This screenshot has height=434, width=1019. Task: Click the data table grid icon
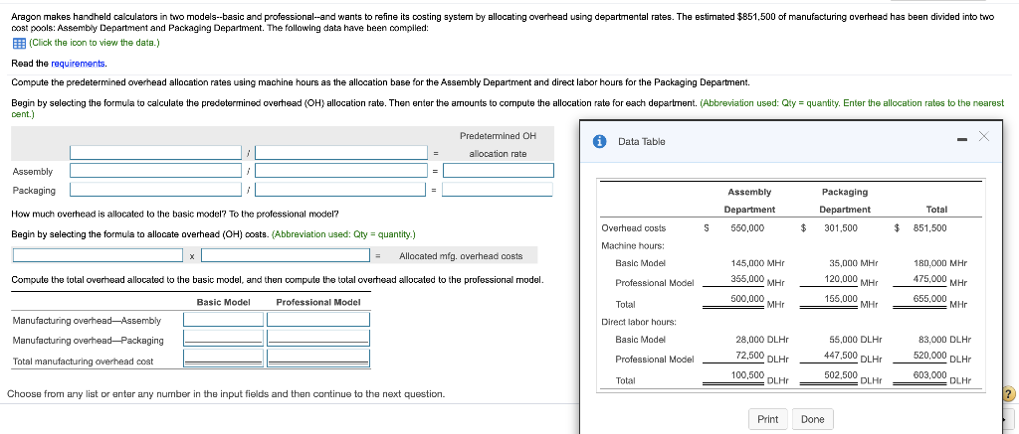point(19,43)
